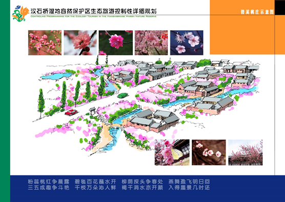Click the green vertical sidebar strip
Screen dimensions: 285x202
pos(5,101)
